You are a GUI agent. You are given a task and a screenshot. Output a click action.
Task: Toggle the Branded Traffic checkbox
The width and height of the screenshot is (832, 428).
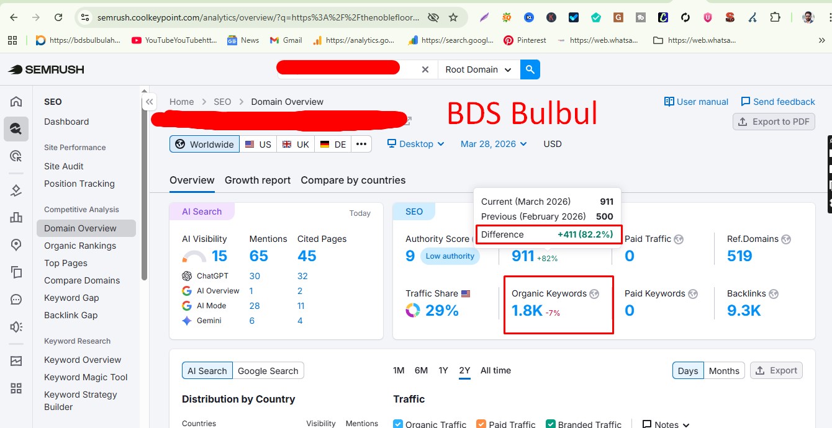pos(551,424)
